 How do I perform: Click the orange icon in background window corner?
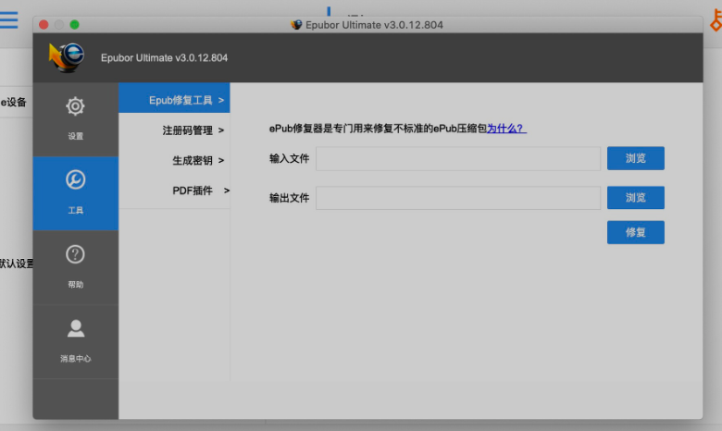pos(716,20)
